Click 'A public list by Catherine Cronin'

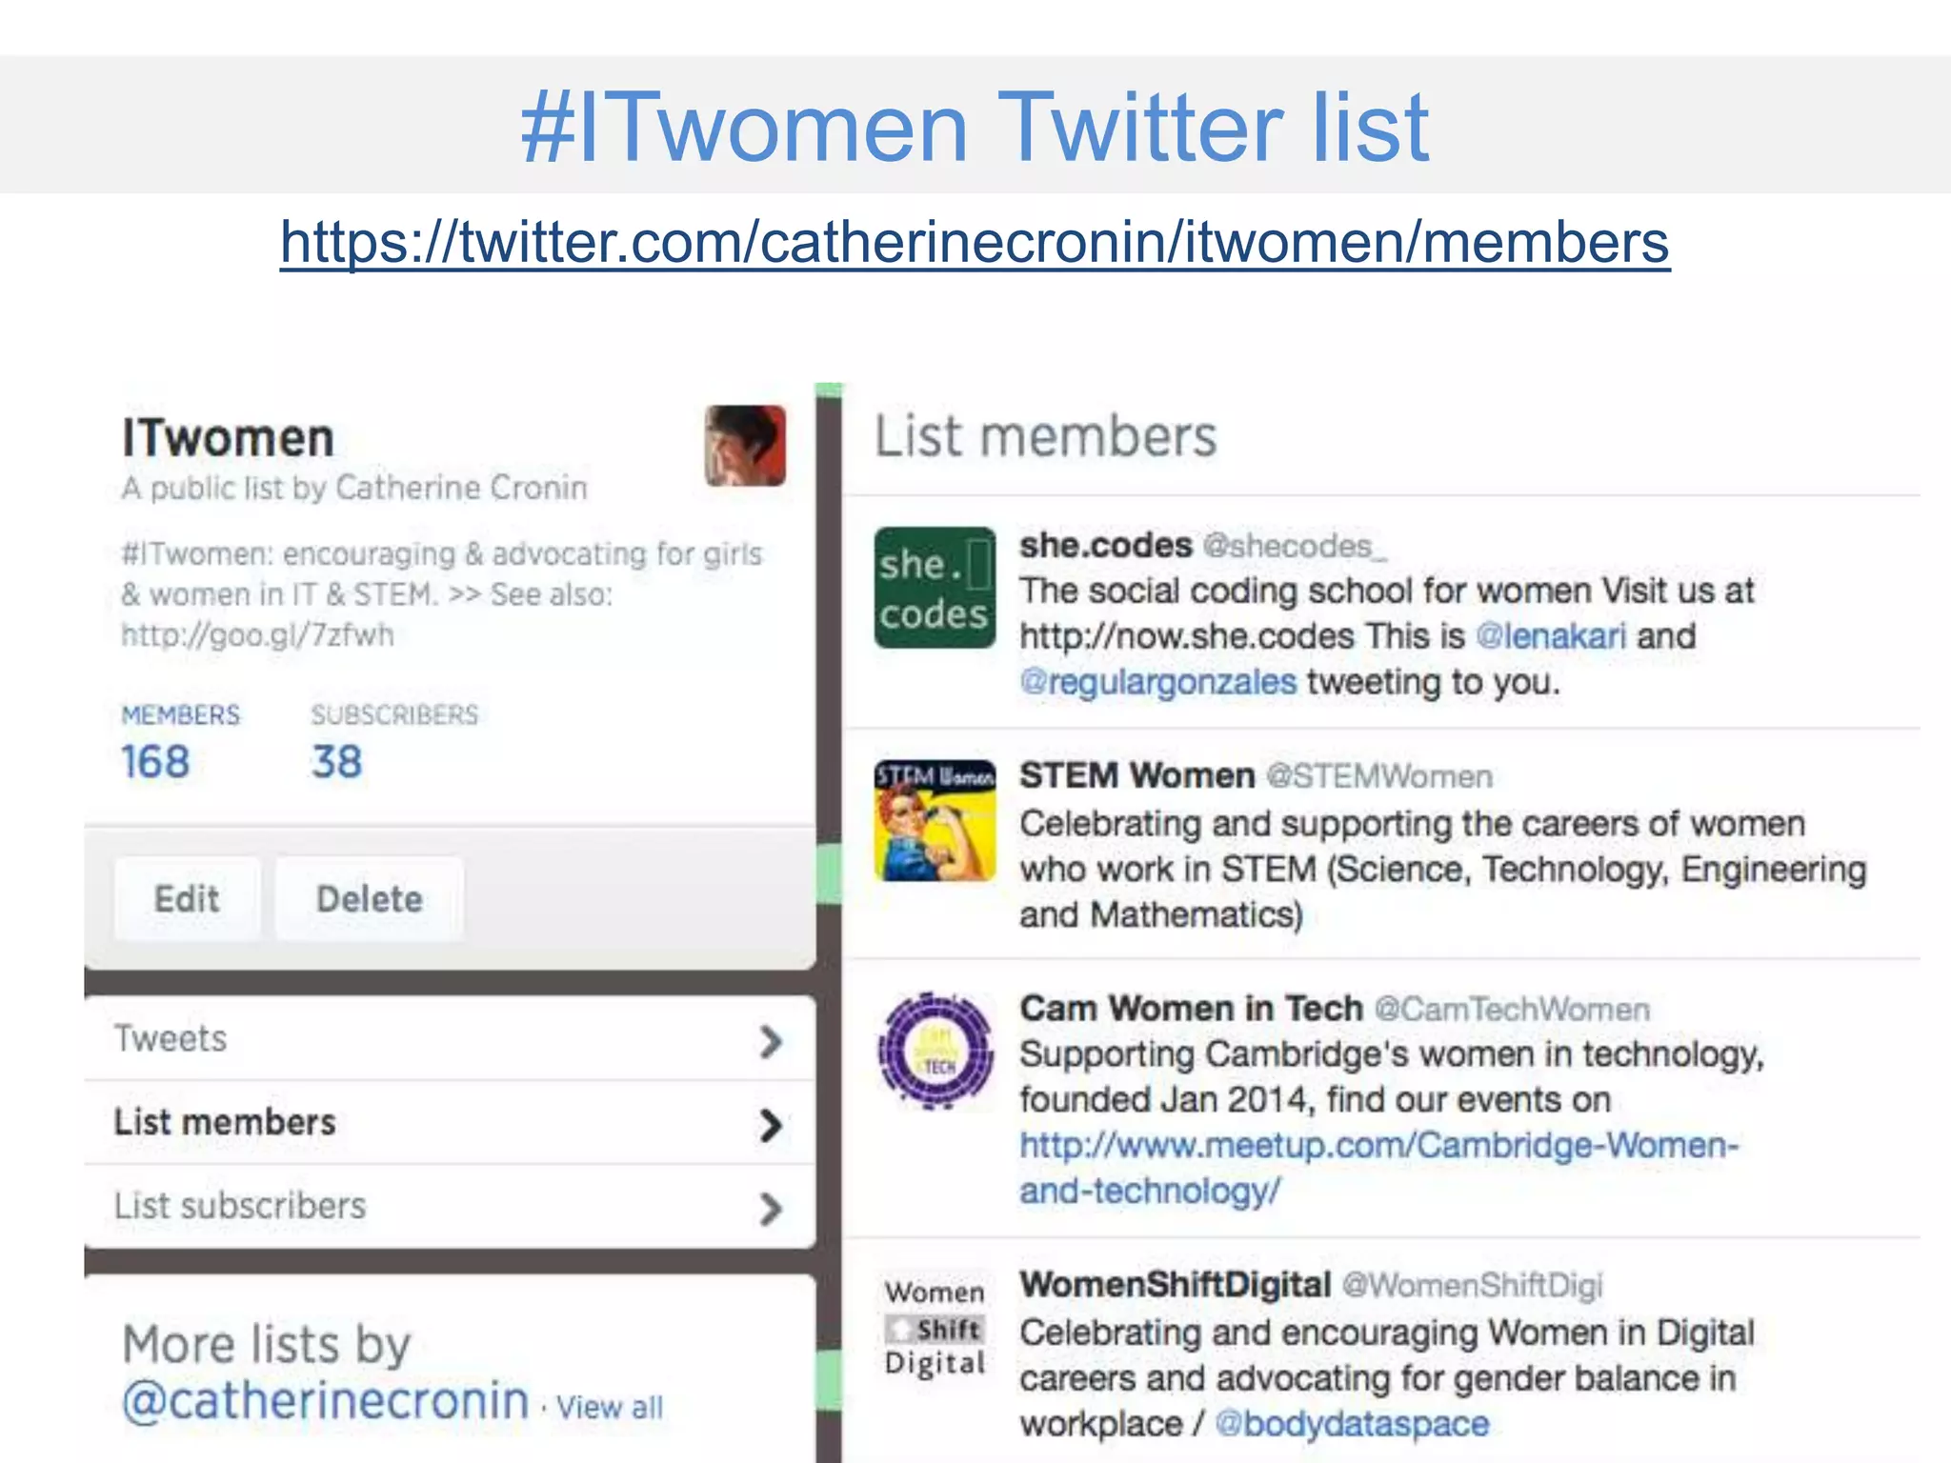point(354,489)
